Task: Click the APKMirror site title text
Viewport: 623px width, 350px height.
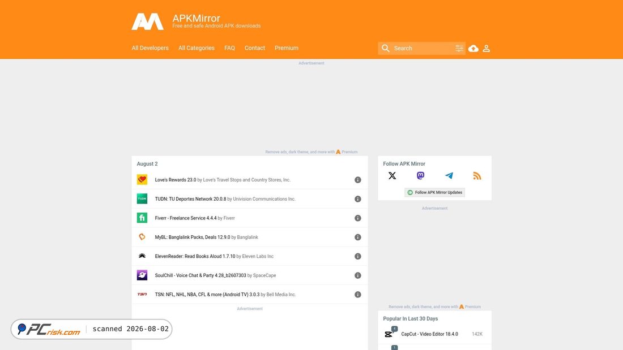Action: click(x=197, y=18)
